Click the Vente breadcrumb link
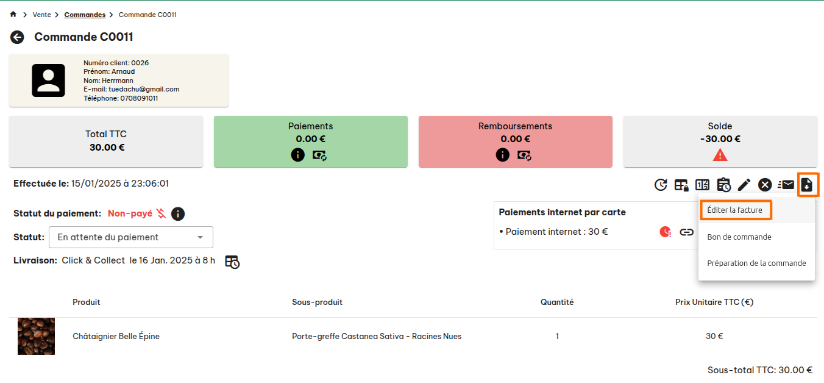This screenshot has height=383, width=824. click(x=42, y=15)
